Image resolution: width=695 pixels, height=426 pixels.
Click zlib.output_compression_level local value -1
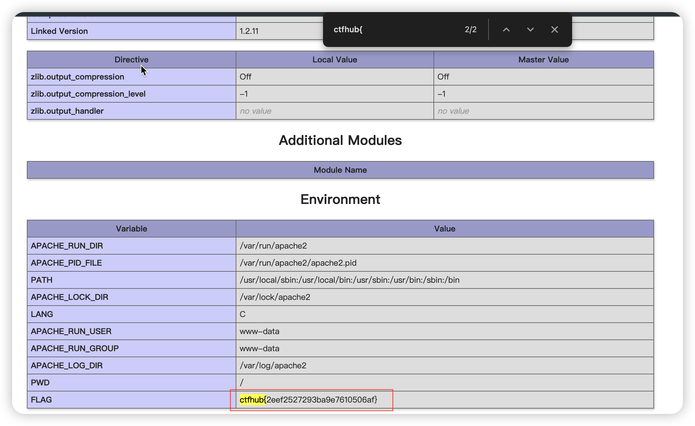(244, 94)
